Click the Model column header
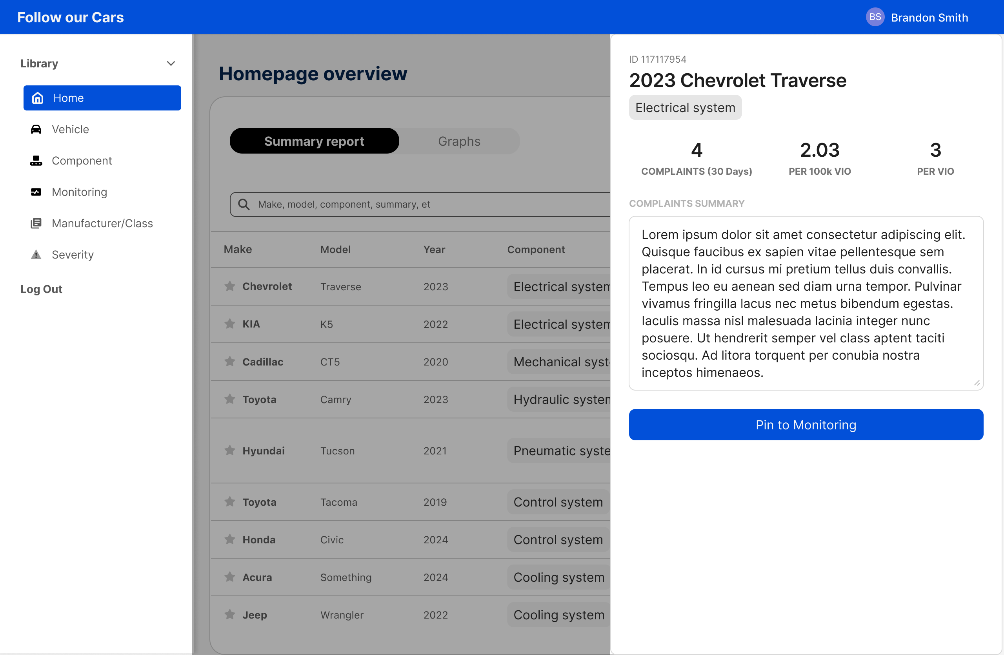 point(335,249)
